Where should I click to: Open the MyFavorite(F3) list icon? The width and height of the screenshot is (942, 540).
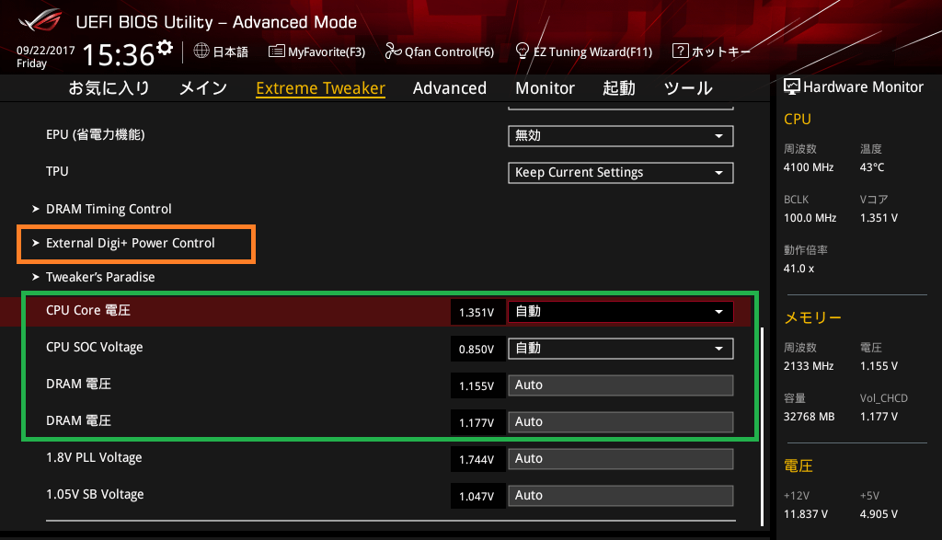[276, 52]
